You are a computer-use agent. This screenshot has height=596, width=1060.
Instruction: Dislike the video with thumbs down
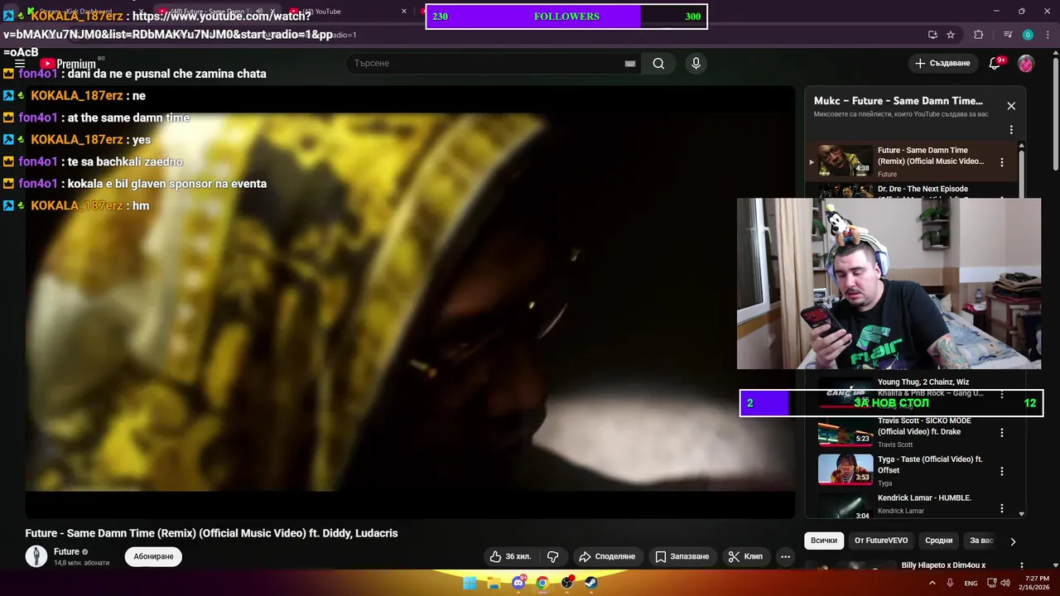tap(553, 556)
